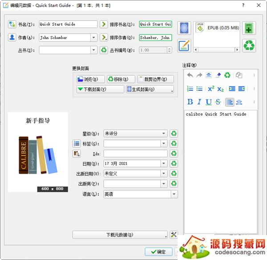Click the 移除 remove cover button

click(121, 79)
